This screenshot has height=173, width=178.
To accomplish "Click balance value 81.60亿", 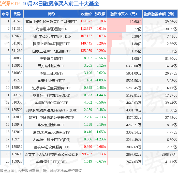I will 171,59.
